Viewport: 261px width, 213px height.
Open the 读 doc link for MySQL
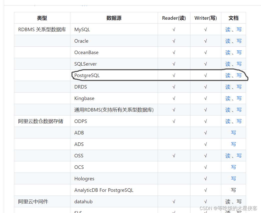[228, 29]
